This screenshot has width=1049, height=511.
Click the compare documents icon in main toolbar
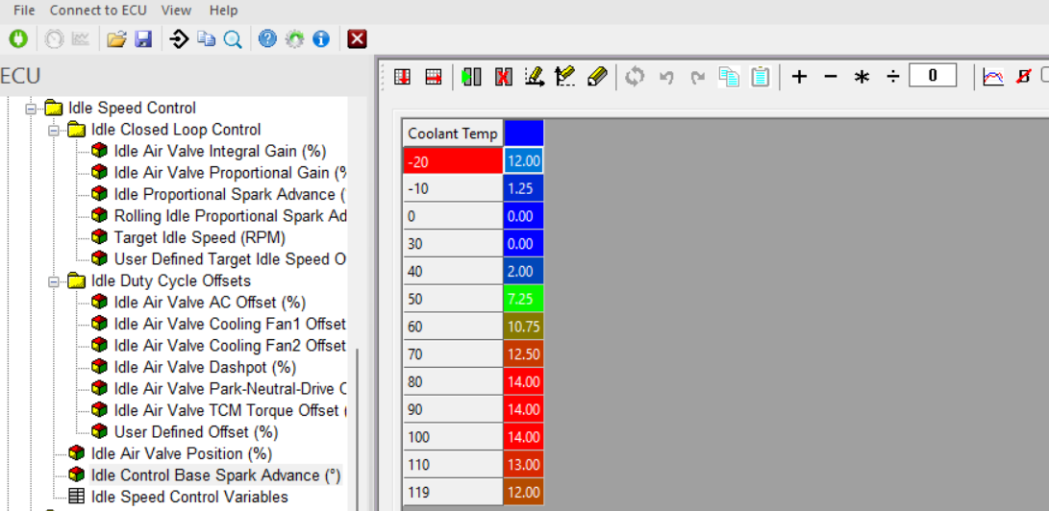coord(206,39)
